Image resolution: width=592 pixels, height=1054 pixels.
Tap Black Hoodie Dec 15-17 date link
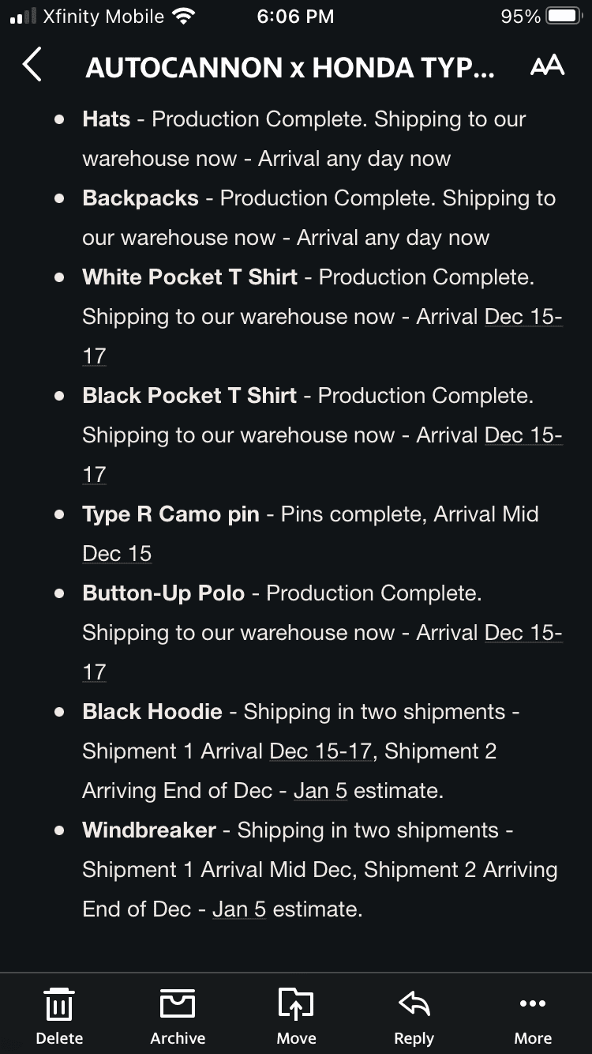coord(320,751)
